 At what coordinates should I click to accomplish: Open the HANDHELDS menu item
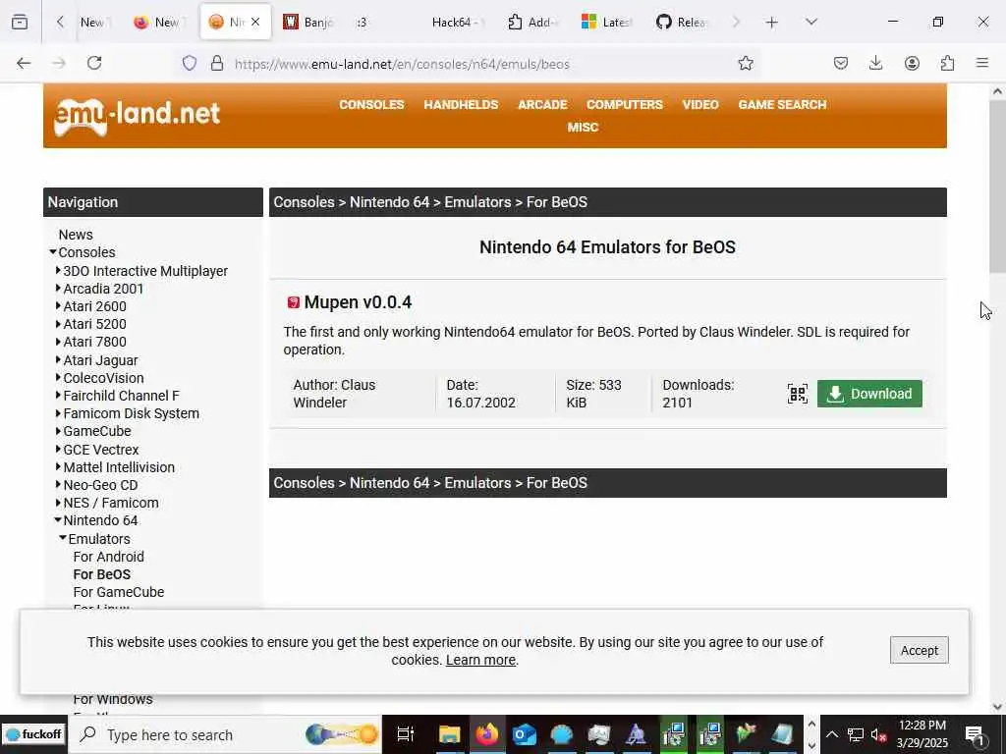click(461, 104)
